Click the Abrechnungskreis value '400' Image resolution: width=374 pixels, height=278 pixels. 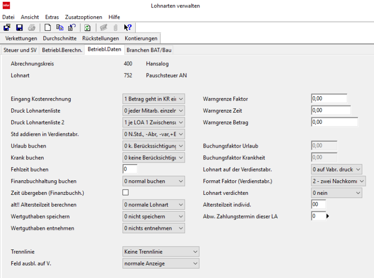(x=128, y=64)
